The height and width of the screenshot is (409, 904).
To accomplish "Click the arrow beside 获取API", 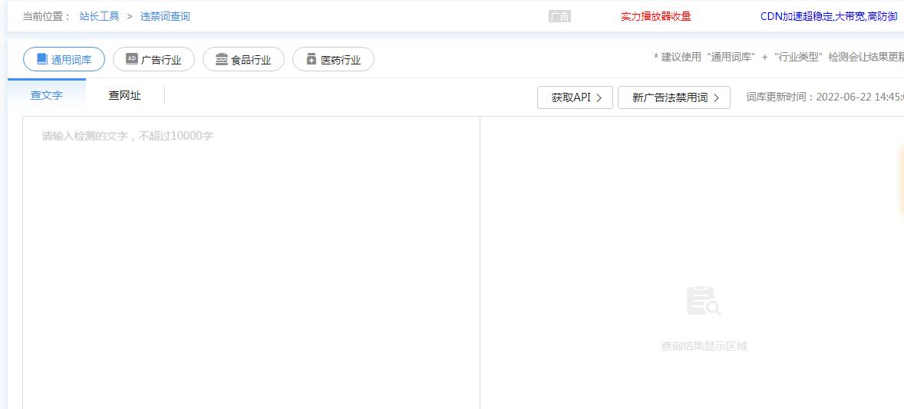I will (x=599, y=98).
